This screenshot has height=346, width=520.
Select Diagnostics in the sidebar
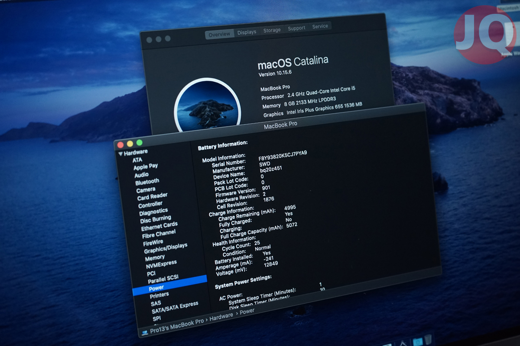click(x=153, y=212)
